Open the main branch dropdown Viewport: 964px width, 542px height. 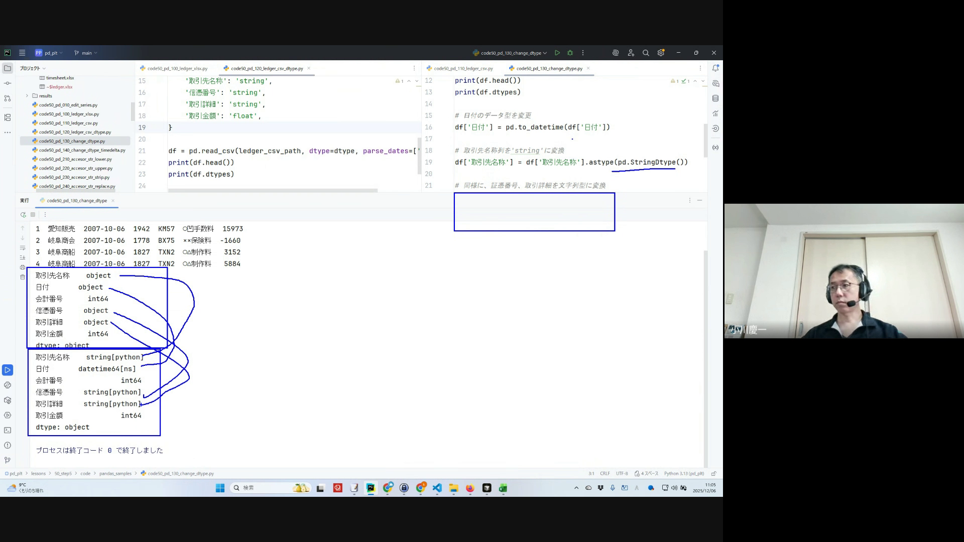coord(86,53)
